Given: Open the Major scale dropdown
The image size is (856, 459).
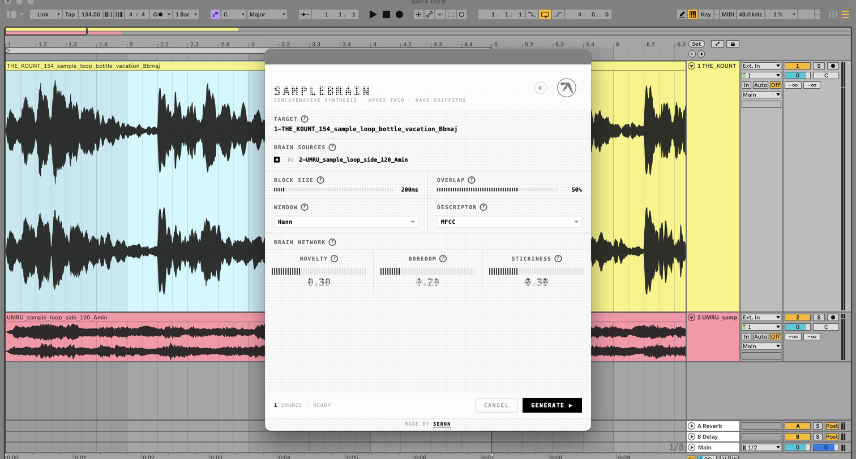Looking at the screenshot, I should pos(267,14).
